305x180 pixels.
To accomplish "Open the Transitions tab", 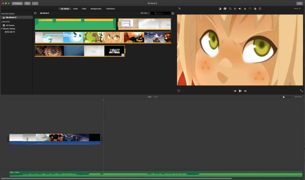I will coord(110,9).
